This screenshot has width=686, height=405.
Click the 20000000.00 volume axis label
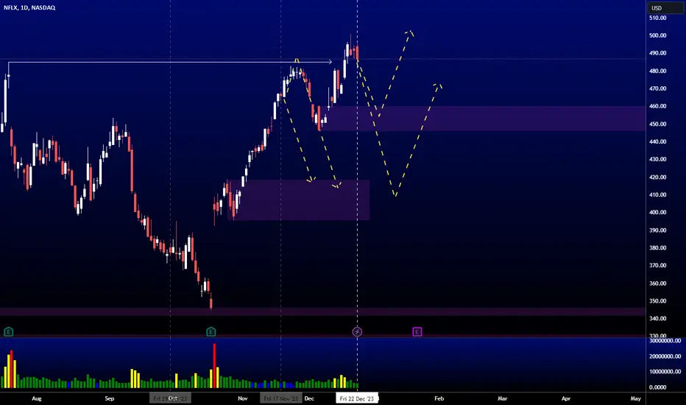pos(665,356)
